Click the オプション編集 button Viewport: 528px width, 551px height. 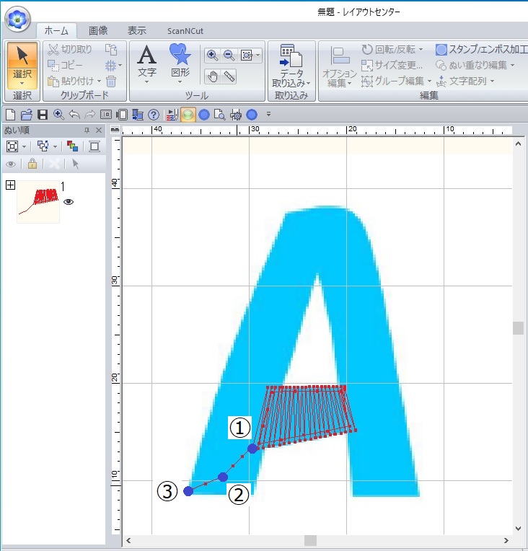pyautogui.click(x=339, y=67)
